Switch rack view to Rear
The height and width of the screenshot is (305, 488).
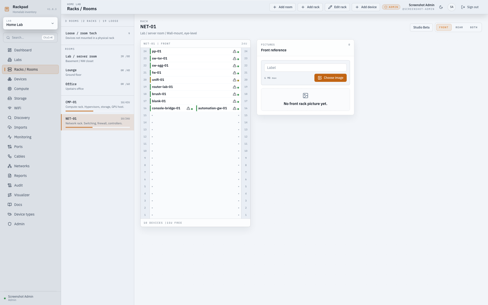pos(459,27)
